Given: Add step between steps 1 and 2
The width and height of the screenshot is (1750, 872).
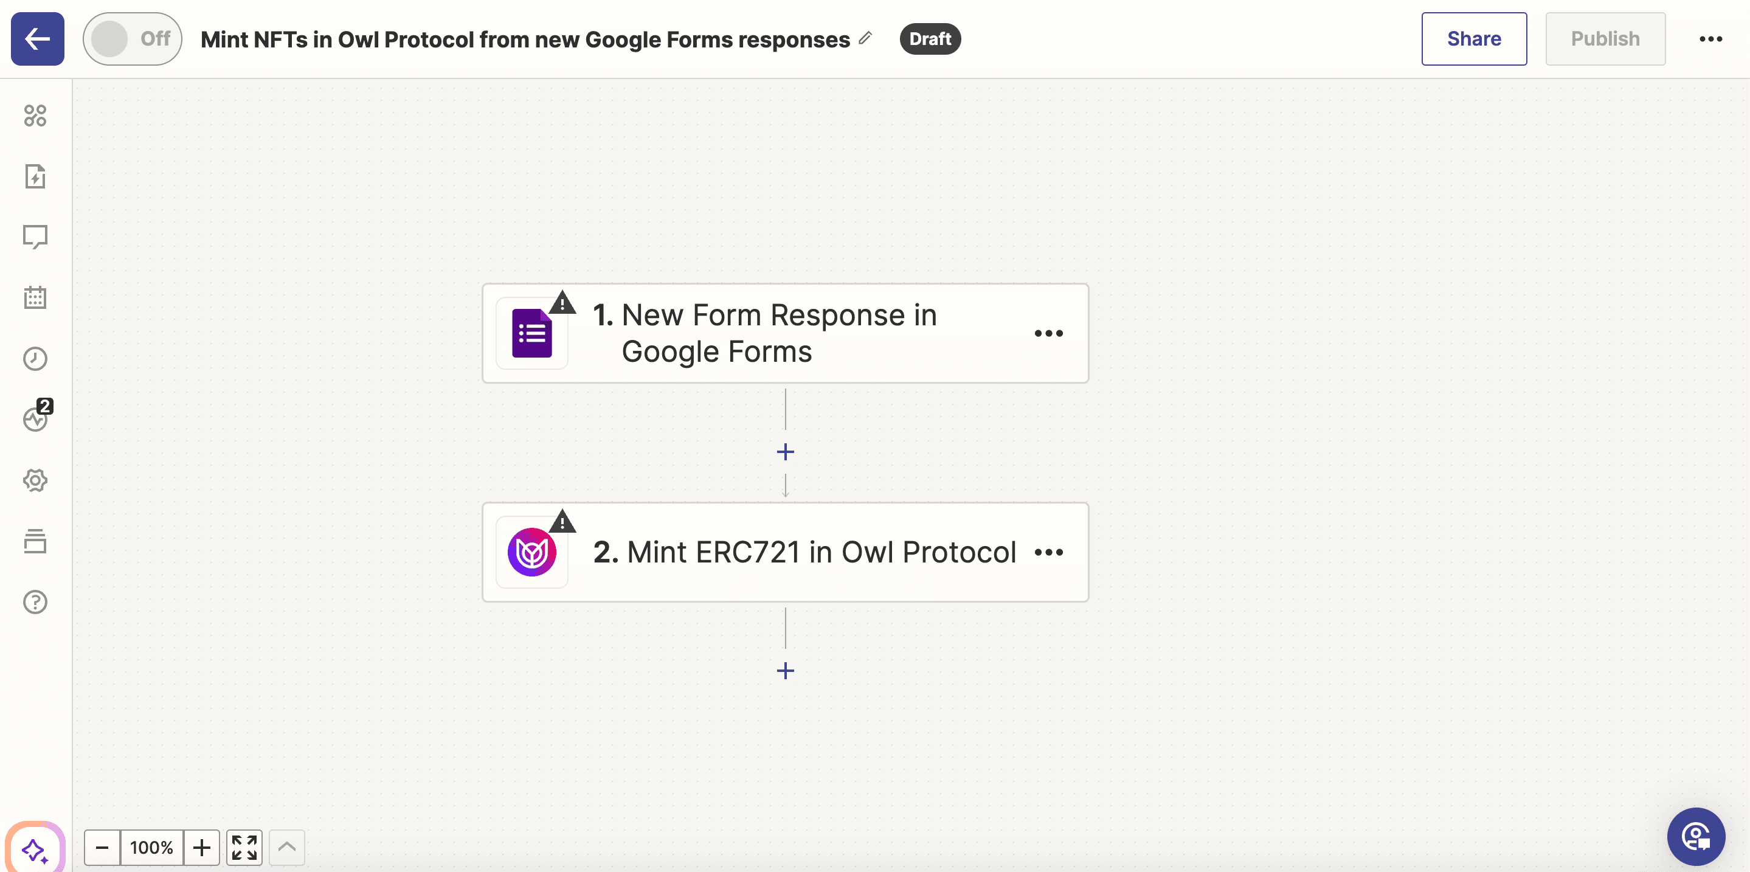Looking at the screenshot, I should 786,452.
